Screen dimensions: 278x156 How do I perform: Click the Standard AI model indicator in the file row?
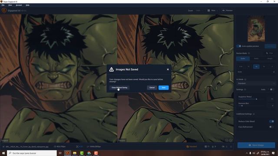pyautogui.click(x=192, y=146)
